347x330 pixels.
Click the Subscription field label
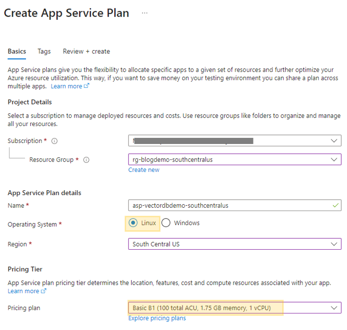pyautogui.click(x=25, y=141)
